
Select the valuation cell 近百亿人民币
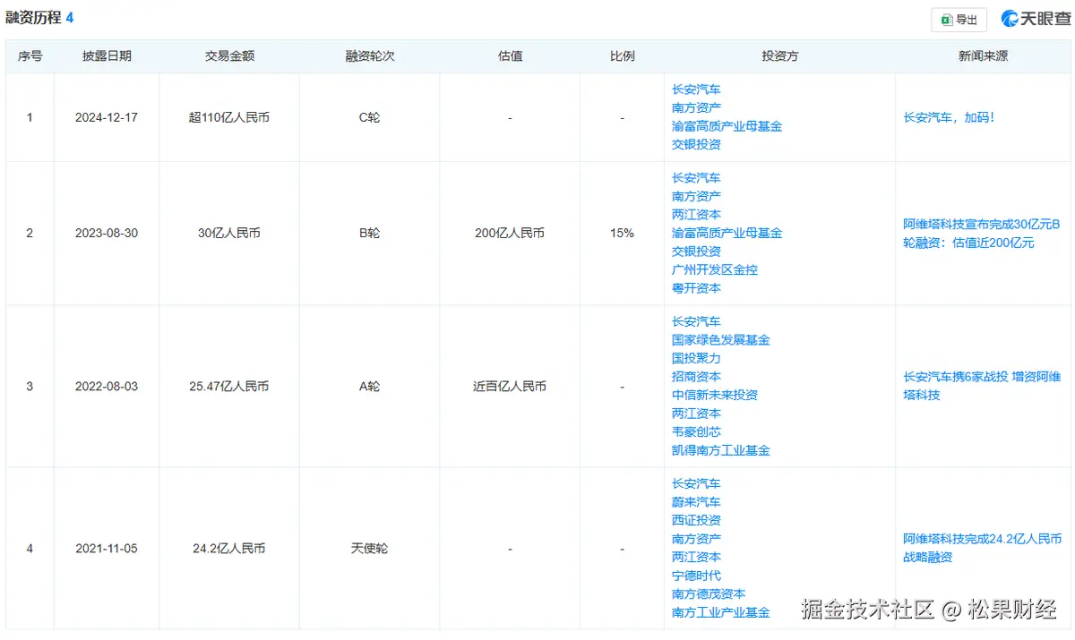pos(510,387)
